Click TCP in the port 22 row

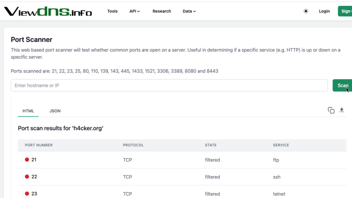coord(127,177)
